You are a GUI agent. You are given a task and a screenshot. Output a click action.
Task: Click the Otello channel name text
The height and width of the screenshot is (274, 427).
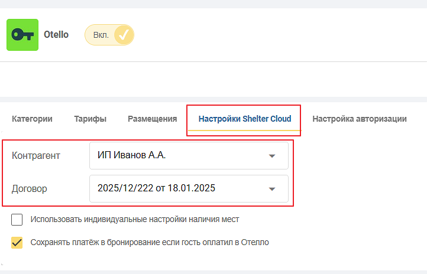56,35
